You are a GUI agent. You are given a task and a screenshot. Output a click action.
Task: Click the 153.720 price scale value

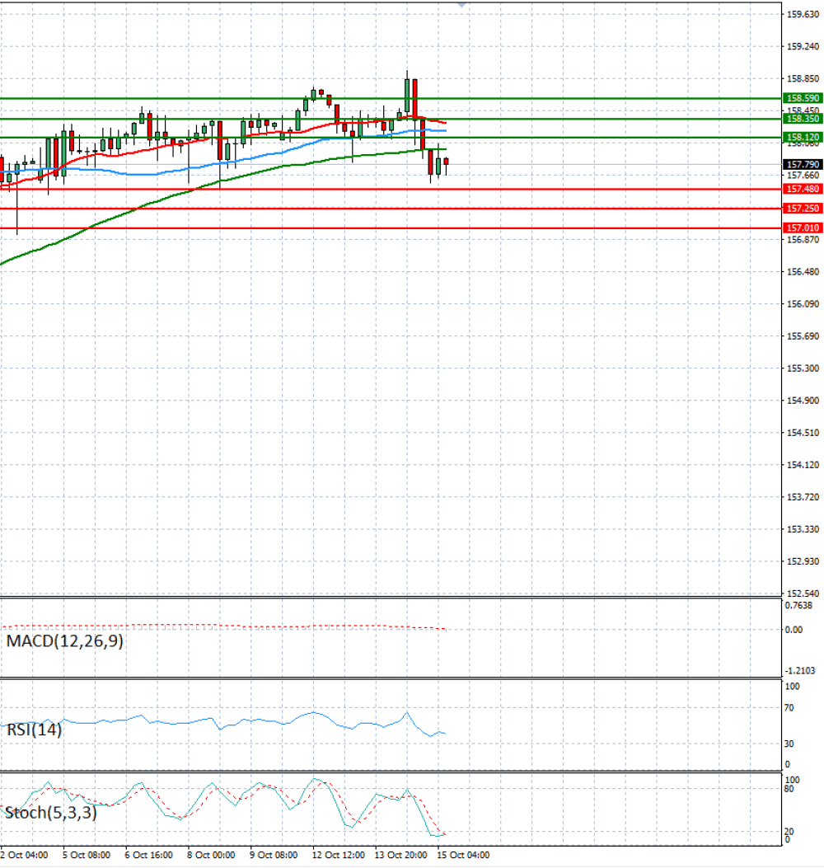coord(803,497)
